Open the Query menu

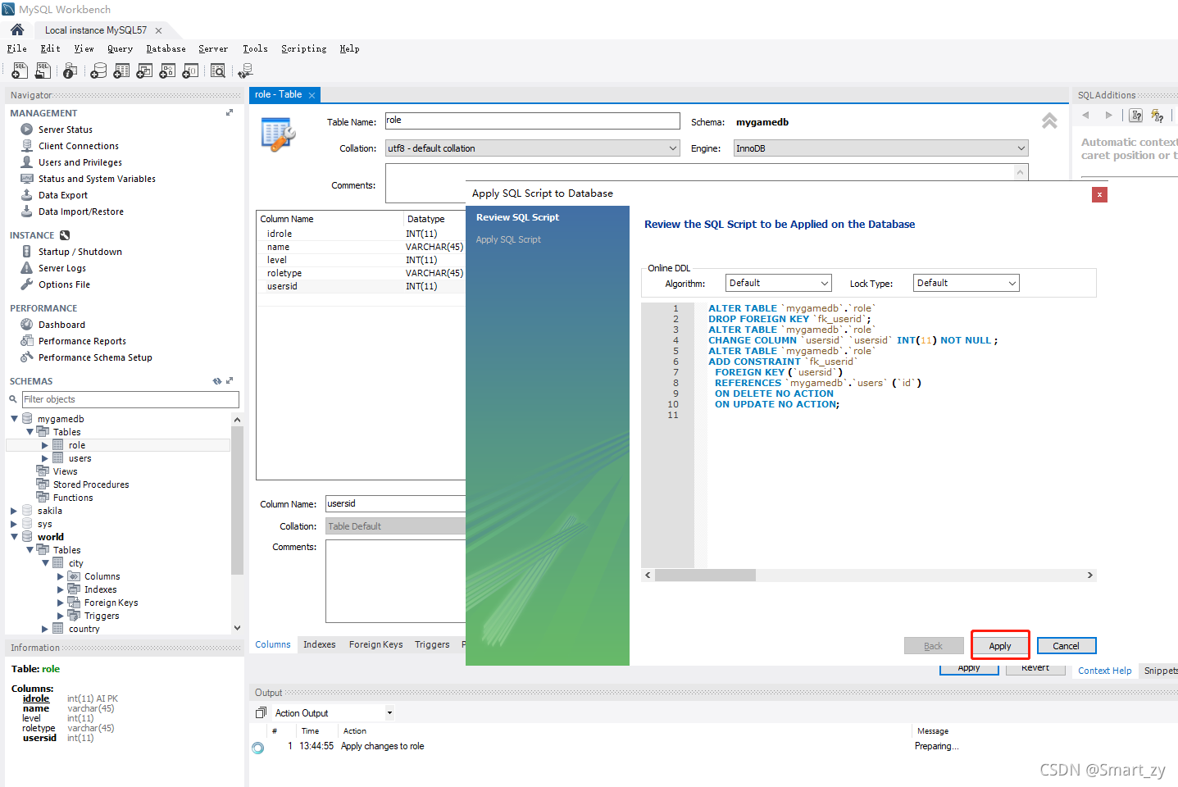click(120, 49)
